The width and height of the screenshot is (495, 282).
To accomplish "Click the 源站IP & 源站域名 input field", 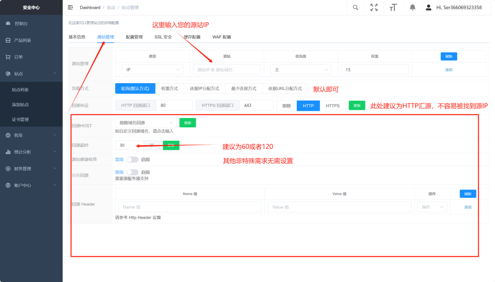I will [227, 70].
